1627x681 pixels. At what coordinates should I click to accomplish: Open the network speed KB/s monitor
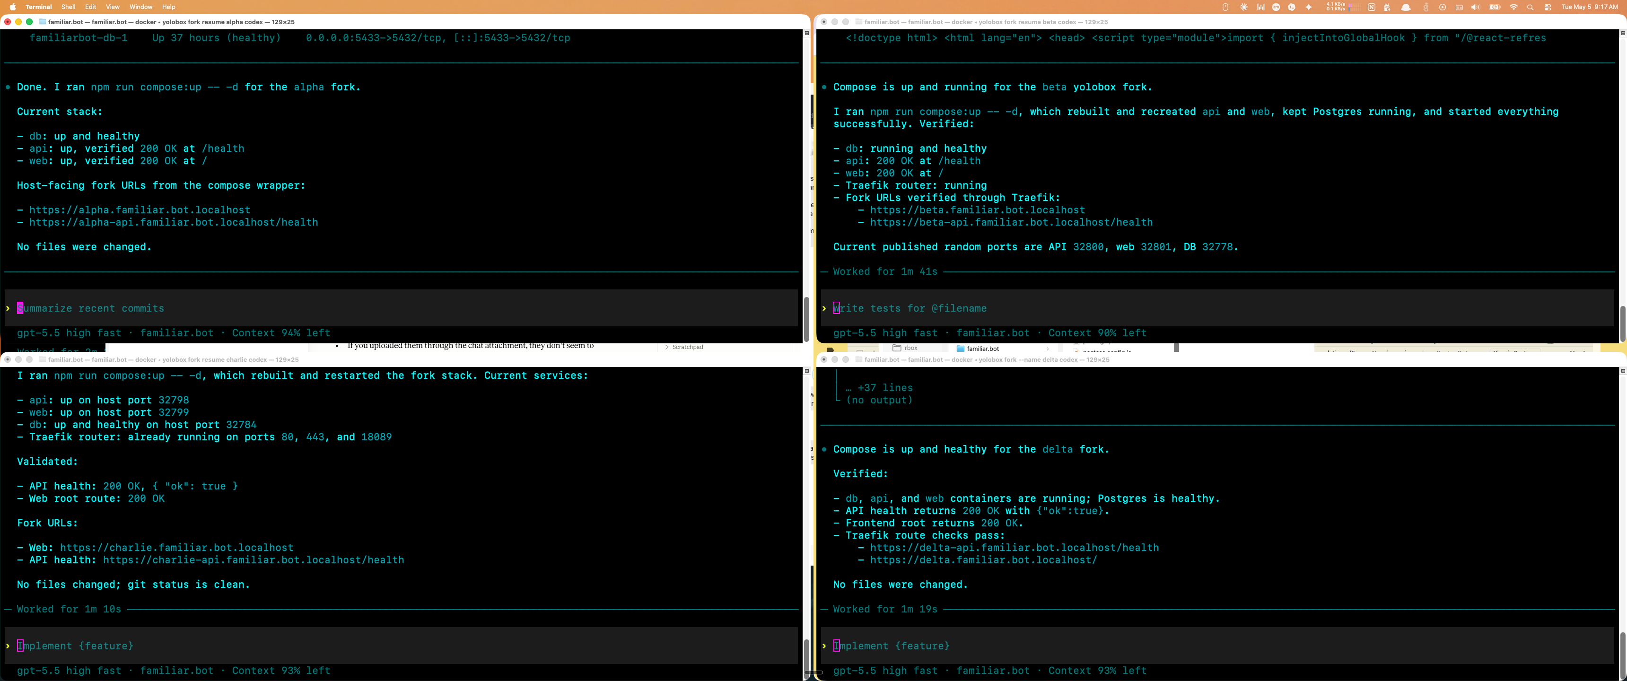[1344, 7]
